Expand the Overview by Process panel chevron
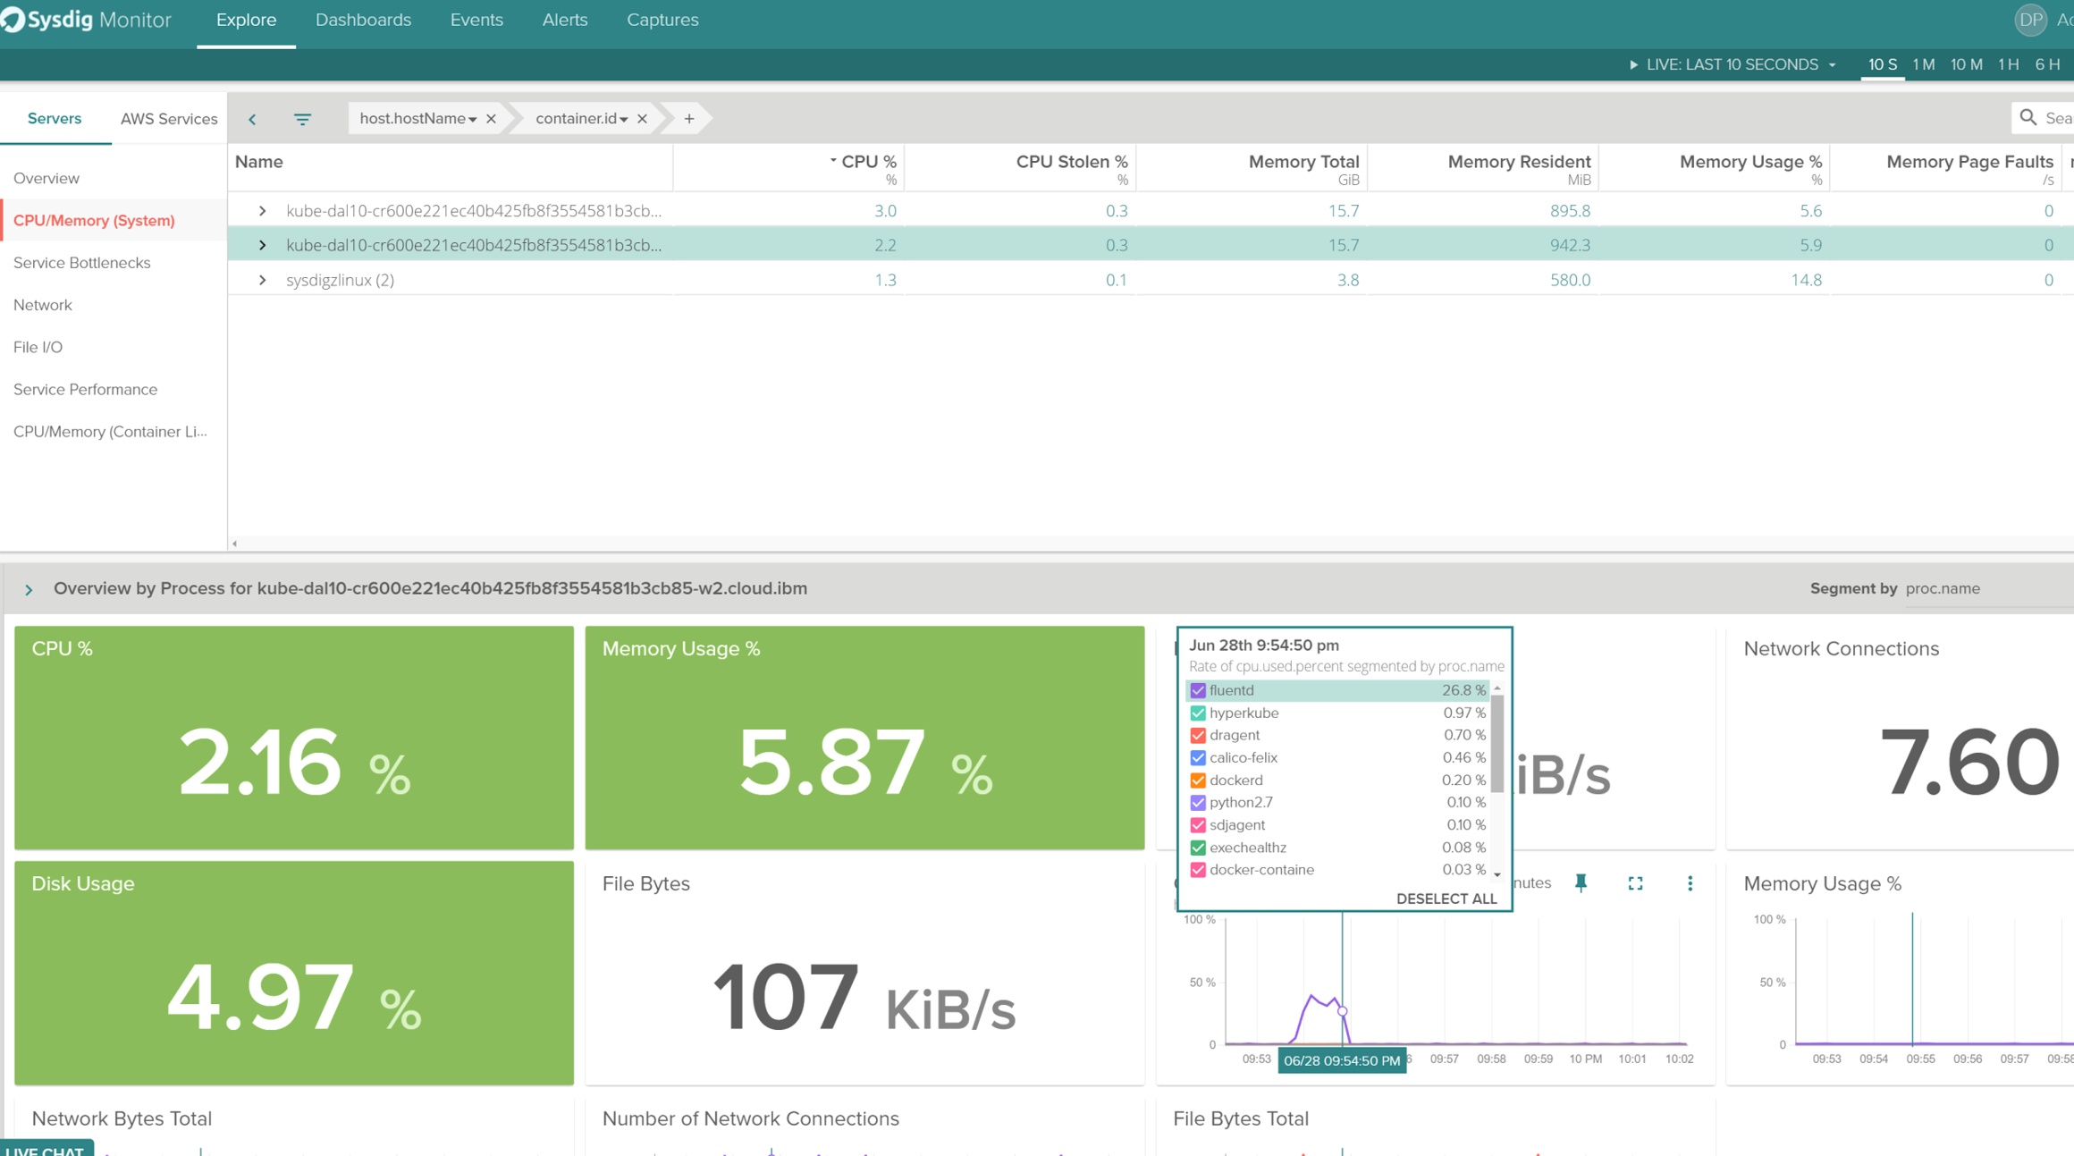The width and height of the screenshot is (2074, 1156). [x=29, y=589]
